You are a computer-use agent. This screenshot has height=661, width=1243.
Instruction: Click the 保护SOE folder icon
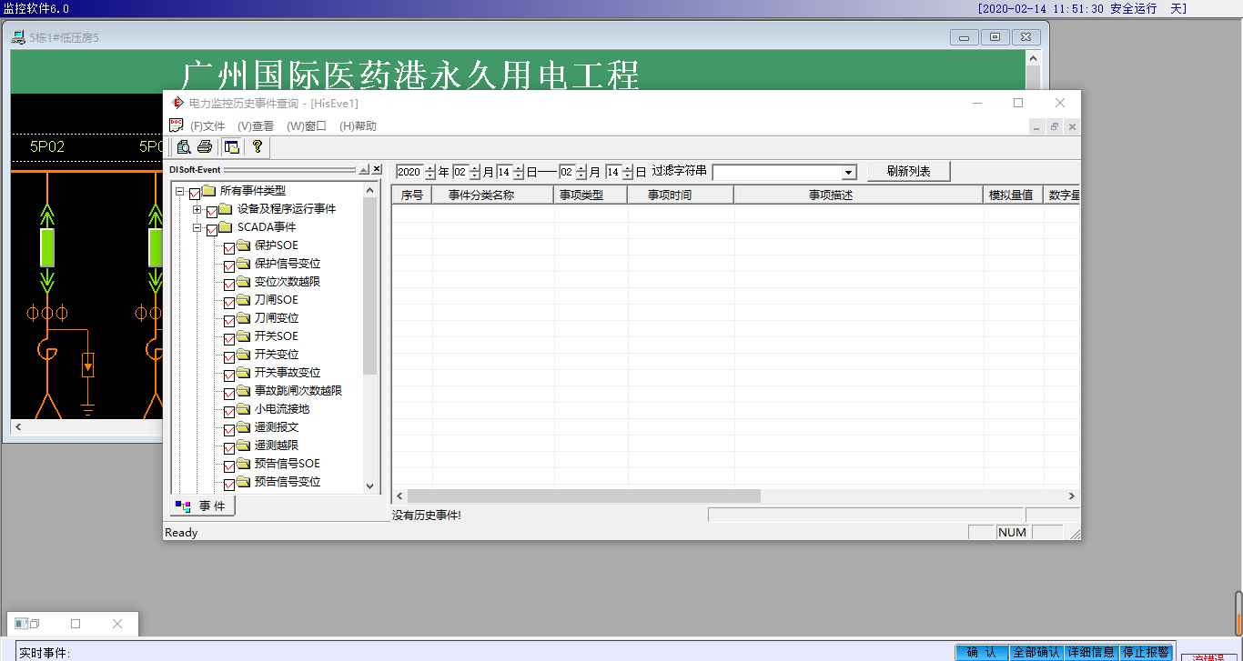(244, 245)
